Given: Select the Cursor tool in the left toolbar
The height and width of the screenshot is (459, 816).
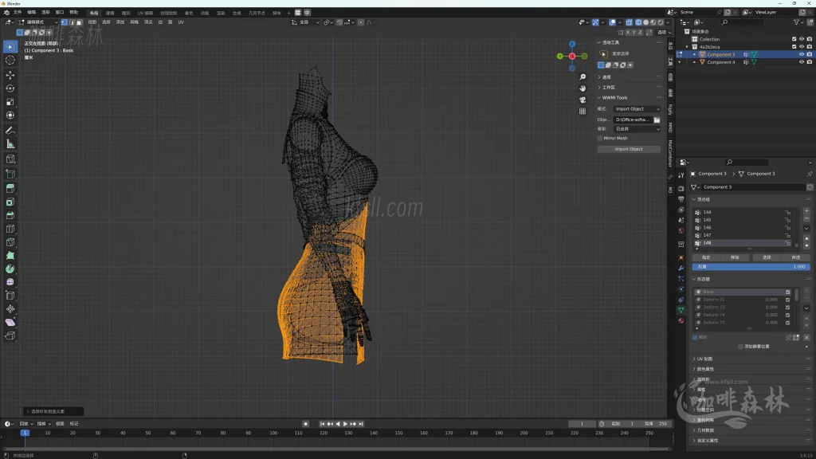Looking at the screenshot, I should tap(10, 61).
